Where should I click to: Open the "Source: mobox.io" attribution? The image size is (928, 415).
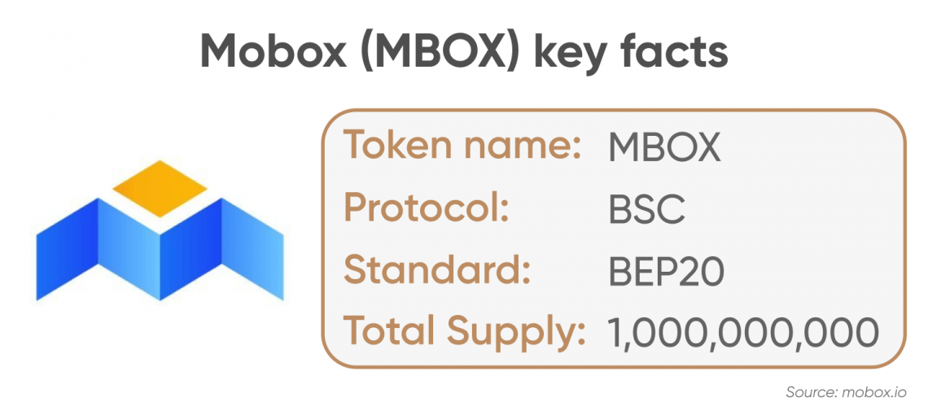(x=846, y=392)
